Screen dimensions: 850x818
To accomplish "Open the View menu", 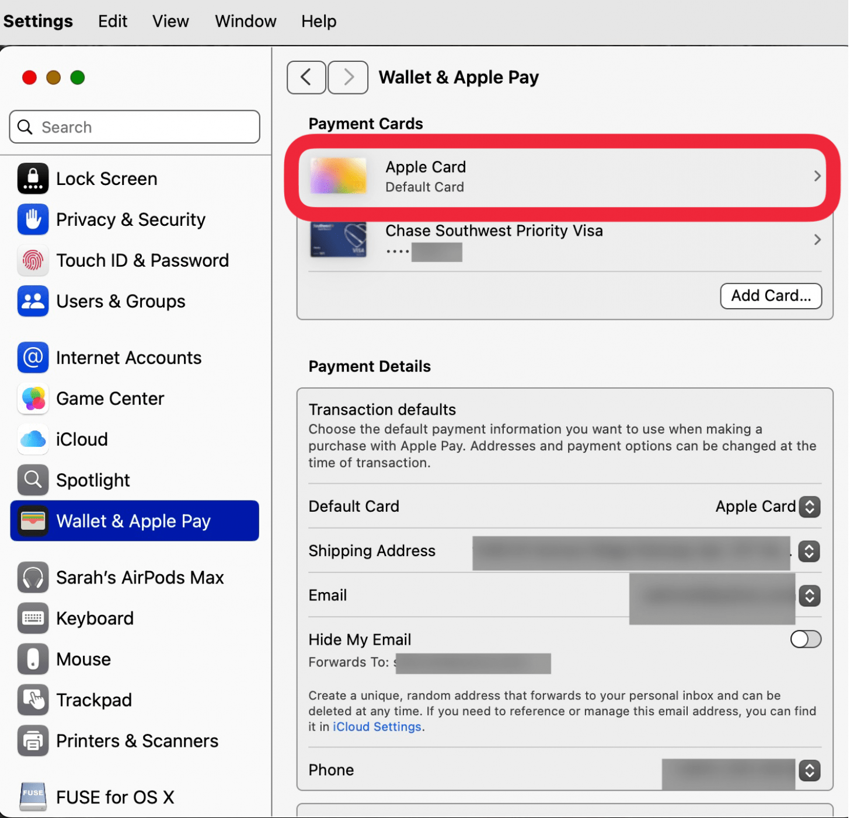I will point(170,21).
